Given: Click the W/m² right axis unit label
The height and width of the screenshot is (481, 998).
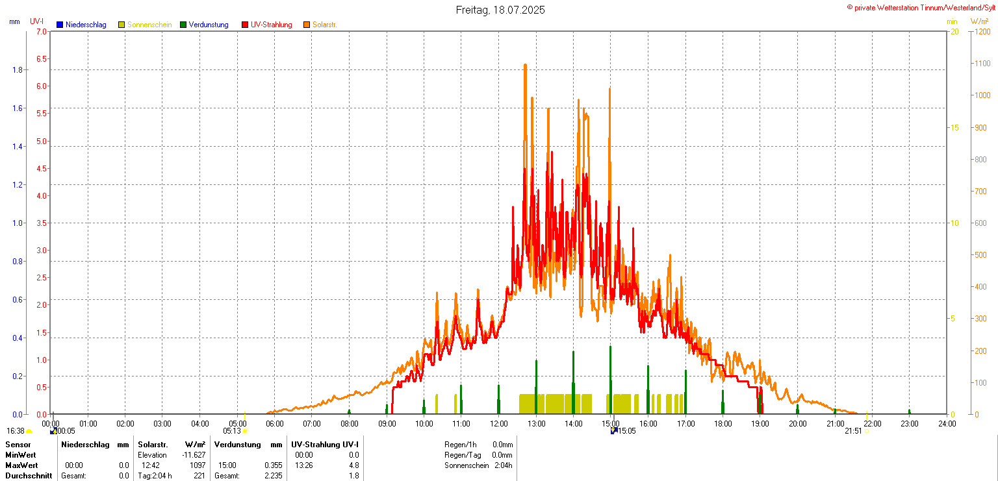Looking at the screenshot, I should click(980, 21).
